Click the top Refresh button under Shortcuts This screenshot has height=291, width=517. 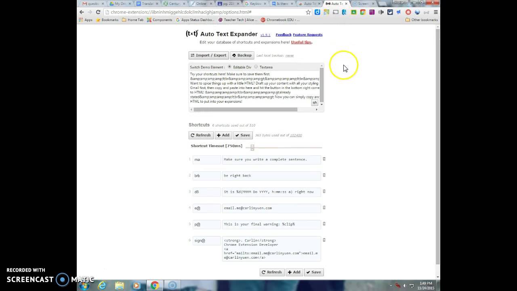click(201, 135)
